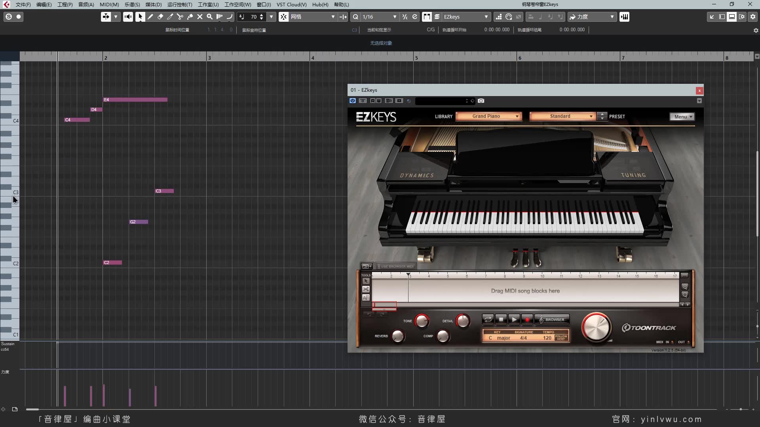760x427 pixels.
Task: Open 编辑(E) menu
Action: (x=44, y=4)
